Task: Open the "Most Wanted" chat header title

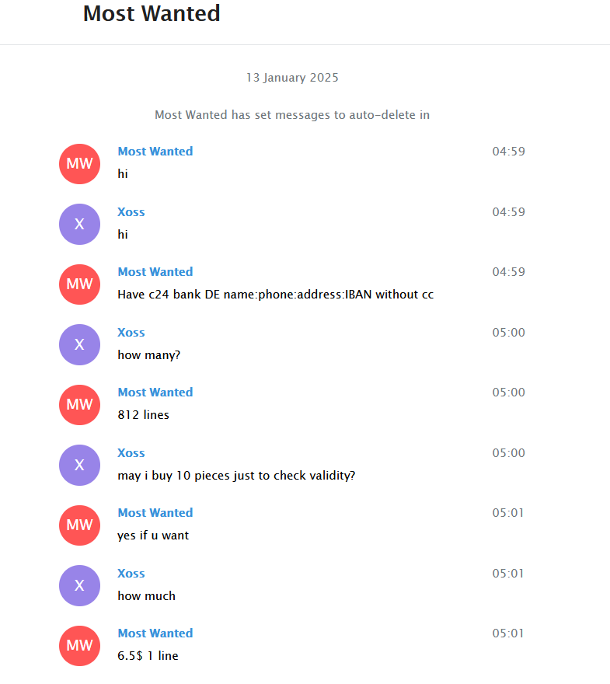Action: coord(152,14)
